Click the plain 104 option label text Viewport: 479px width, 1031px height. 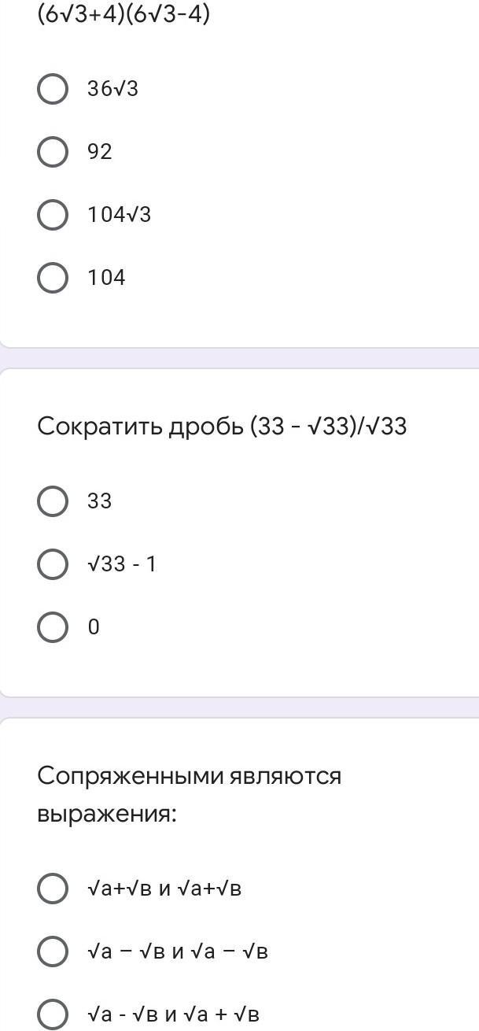[x=106, y=278]
